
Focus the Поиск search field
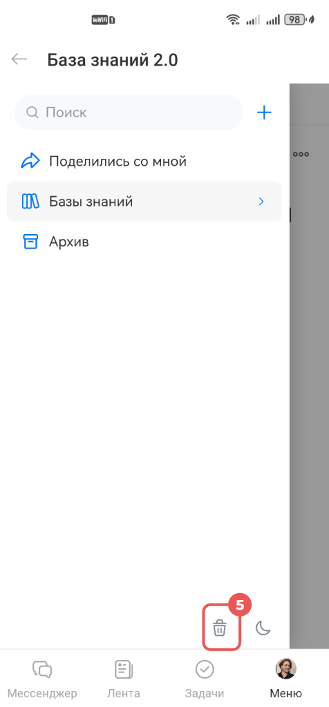point(129,113)
